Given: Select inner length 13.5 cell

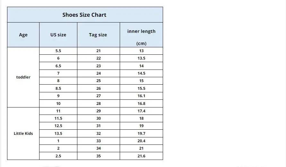Looking at the screenshot, I should 141,58.
